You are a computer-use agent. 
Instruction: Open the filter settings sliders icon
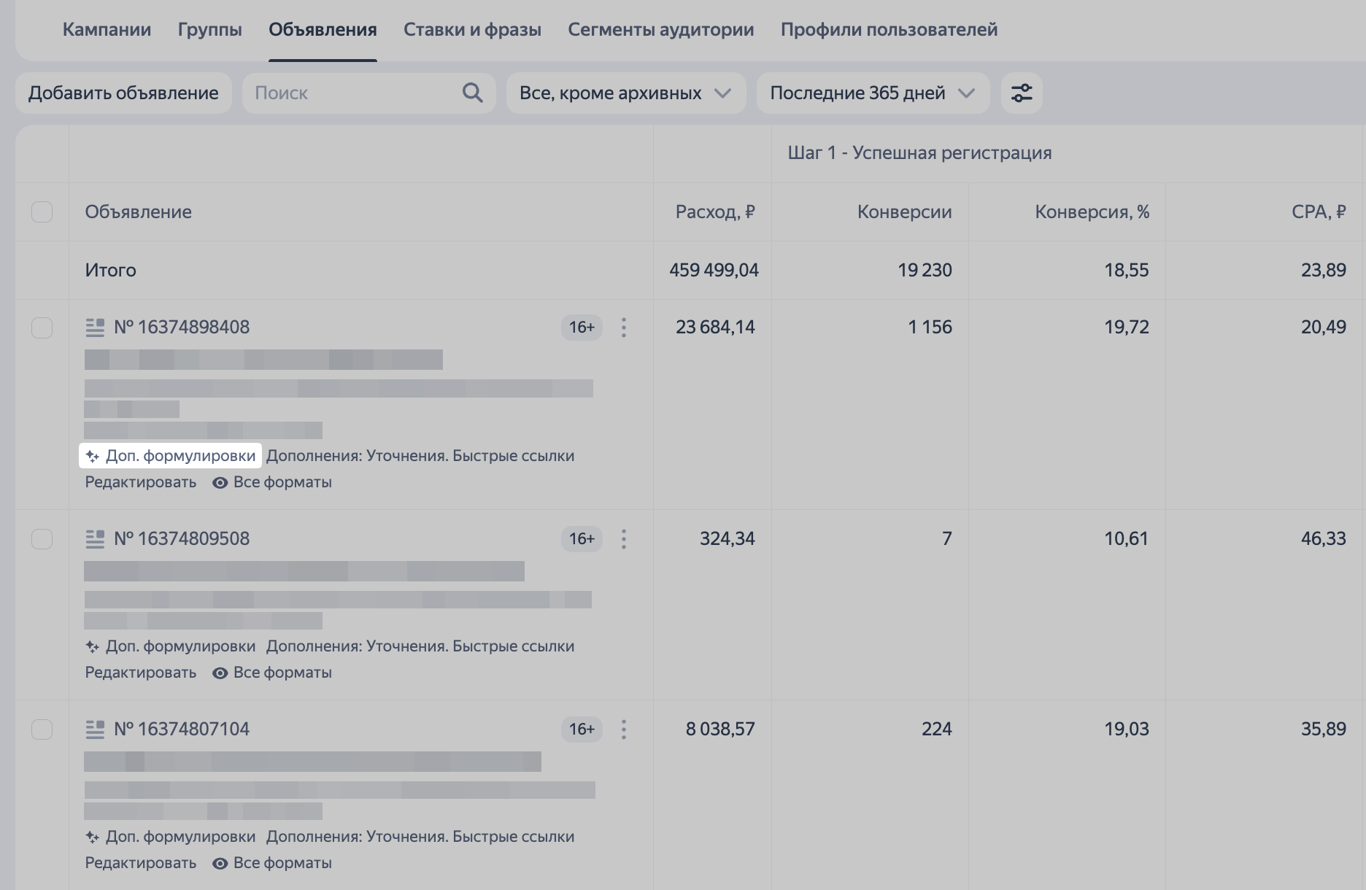[1021, 93]
